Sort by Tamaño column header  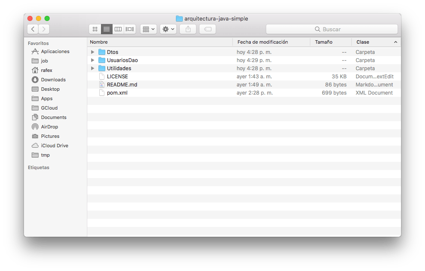[324, 42]
